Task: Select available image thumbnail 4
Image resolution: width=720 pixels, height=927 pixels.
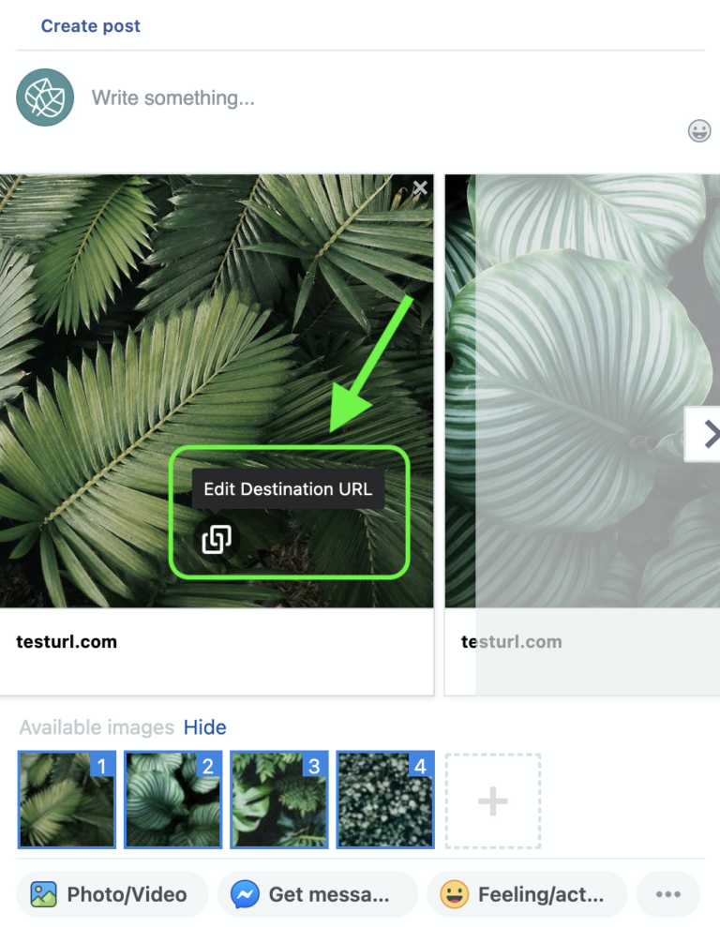Action: coord(384,800)
